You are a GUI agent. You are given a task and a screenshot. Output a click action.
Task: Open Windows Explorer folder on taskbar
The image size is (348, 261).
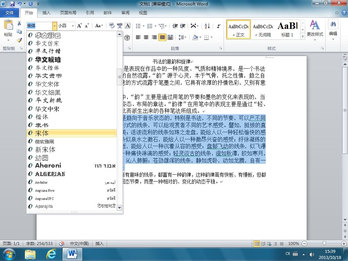[x=30, y=254]
